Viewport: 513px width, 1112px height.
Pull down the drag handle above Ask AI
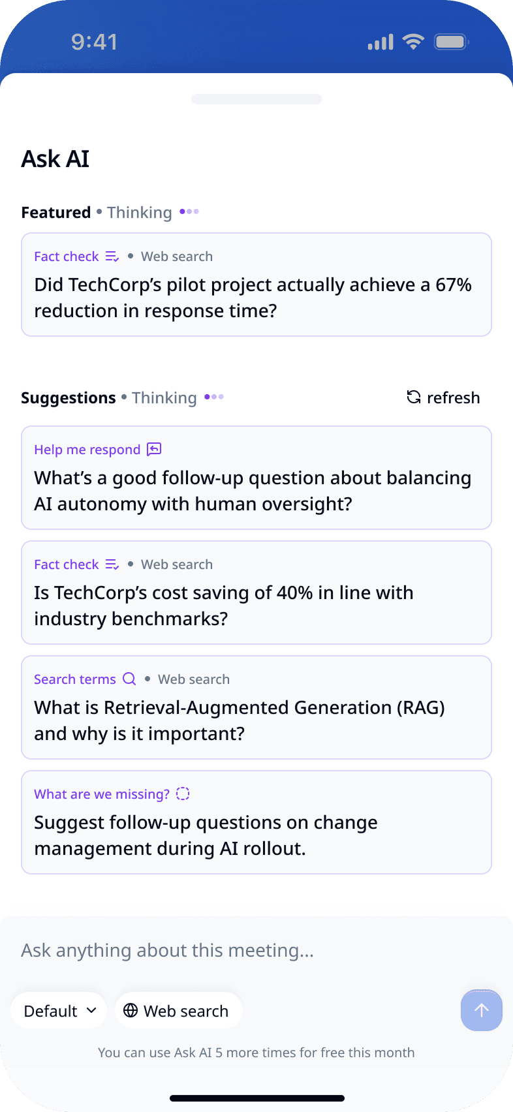(x=256, y=99)
